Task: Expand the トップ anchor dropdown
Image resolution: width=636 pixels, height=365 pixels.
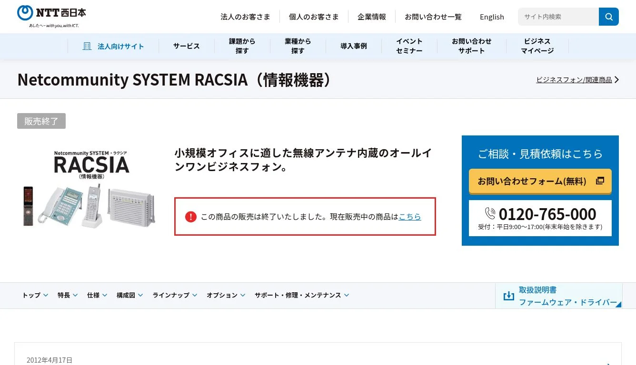Action: pyautogui.click(x=35, y=295)
